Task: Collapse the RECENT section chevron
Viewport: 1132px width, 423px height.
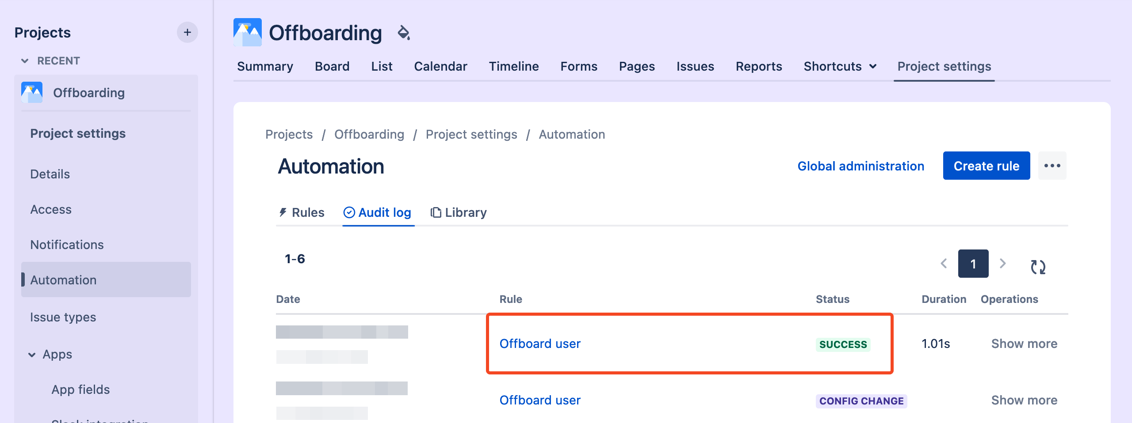Action: (25, 61)
